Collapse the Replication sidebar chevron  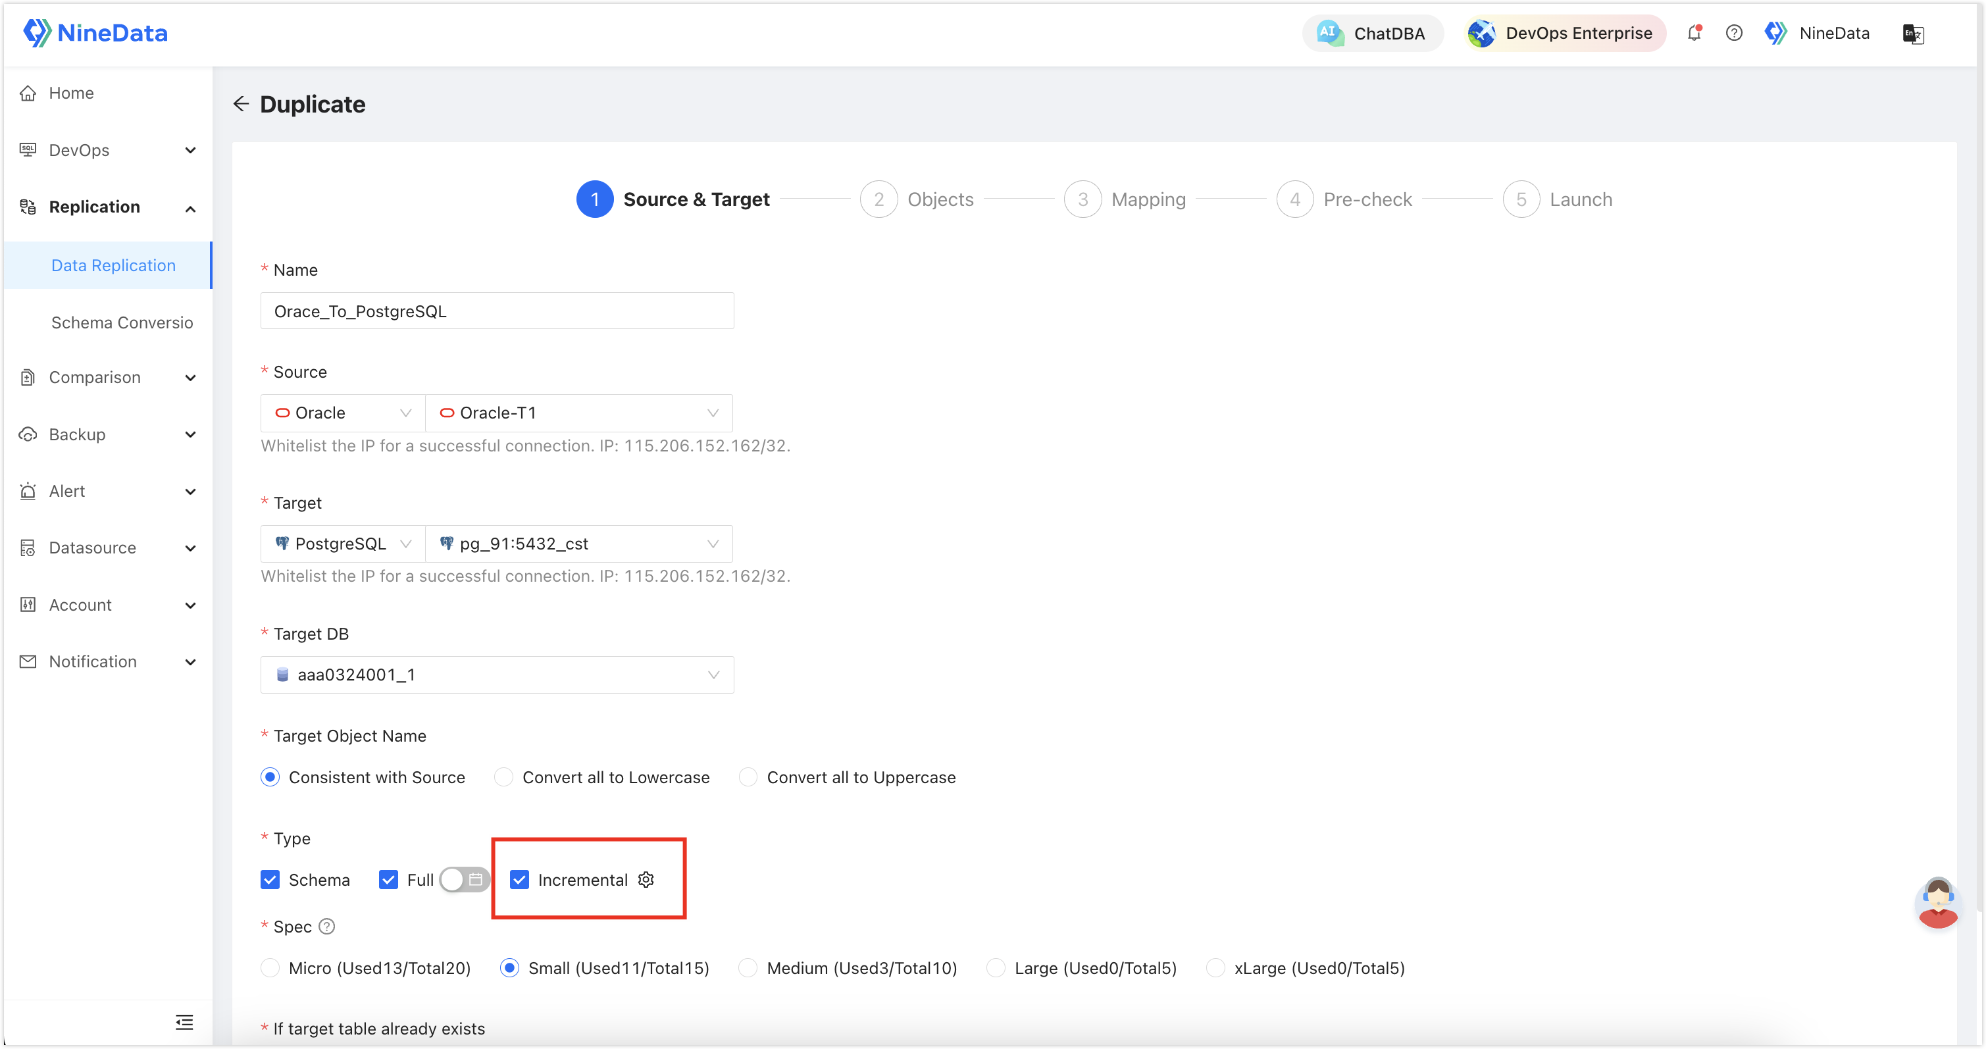(x=190, y=208)
